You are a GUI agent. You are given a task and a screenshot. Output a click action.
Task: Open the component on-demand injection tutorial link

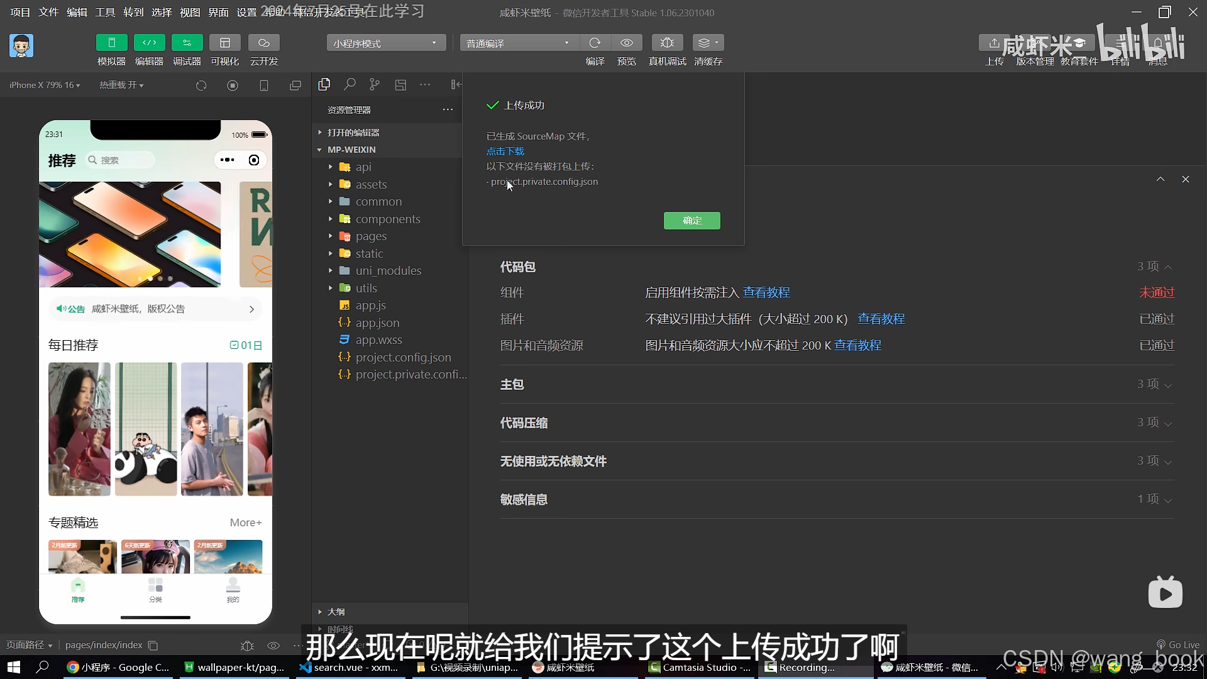766,293
